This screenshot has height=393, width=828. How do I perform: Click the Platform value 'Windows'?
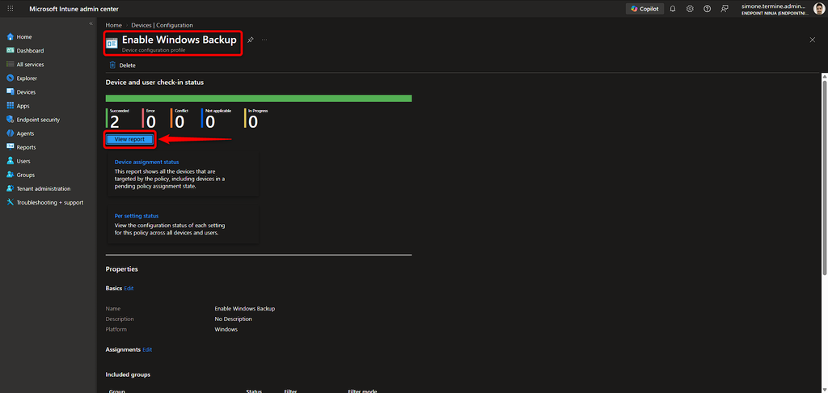coord(226,330)
